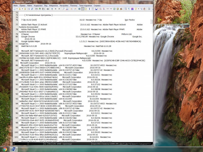Screen dimensions: 203x152
Task: Click the Open file folder icon
Action: [x=20, y=9]
